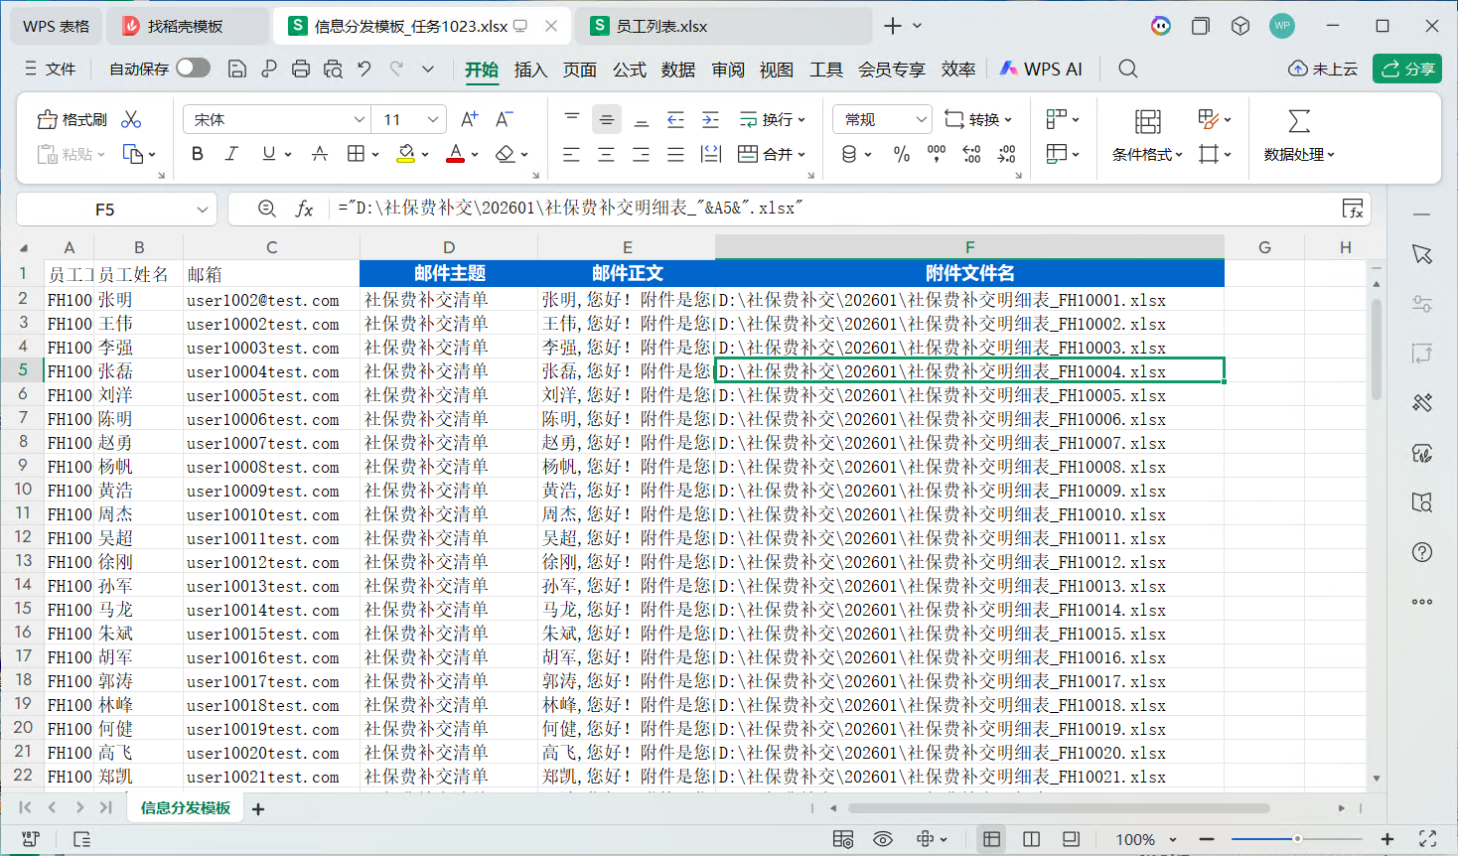Click the Merge cells icon
Image resolution: width=1458 pixels, height=856 pixels.
click(x=771, y=154)
